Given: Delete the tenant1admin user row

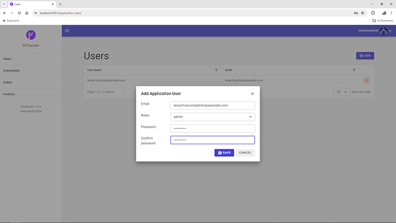Looking at the screenshot, I should click(367, 80).
